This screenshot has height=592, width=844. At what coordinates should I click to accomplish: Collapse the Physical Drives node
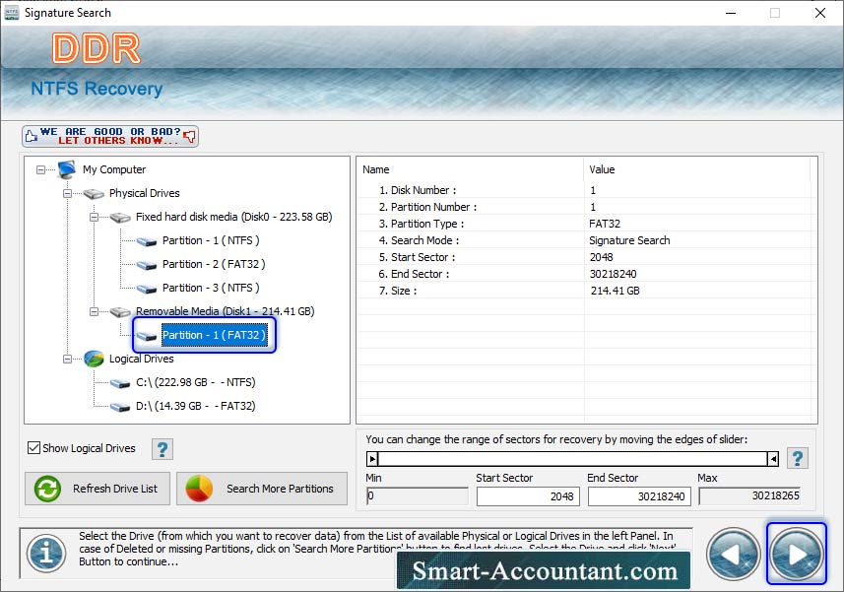(67, 193)
